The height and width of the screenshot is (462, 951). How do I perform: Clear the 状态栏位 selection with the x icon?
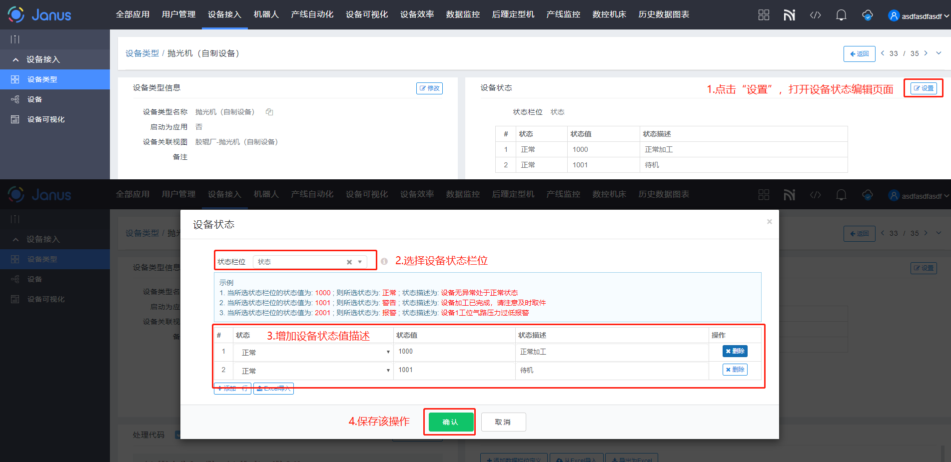point(349,262)
